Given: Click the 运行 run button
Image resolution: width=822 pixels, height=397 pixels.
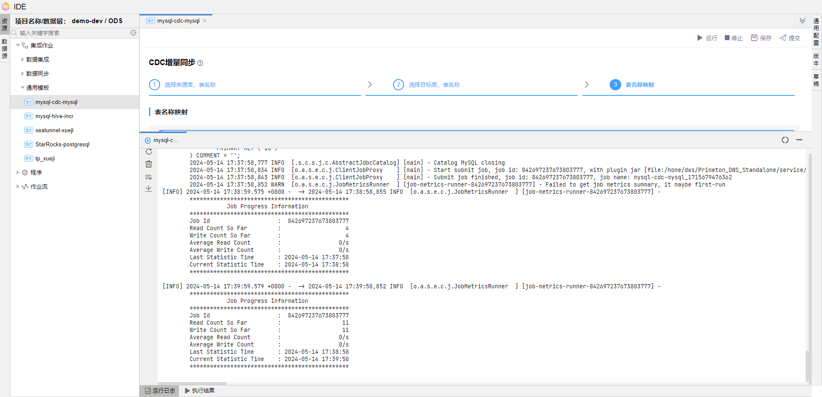Looking at the screenshot, I should click(707, 38).
